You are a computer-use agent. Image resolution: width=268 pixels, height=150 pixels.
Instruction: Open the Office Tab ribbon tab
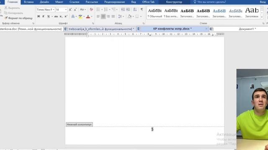148,2
